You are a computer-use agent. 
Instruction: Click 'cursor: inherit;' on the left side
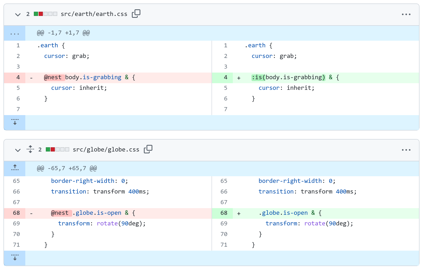(79, 88)
